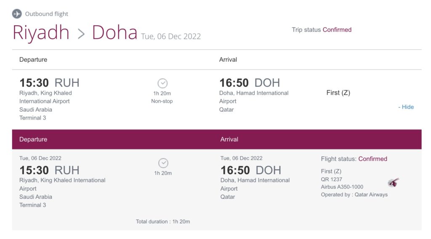Click the Qatar Airways oryx logo
Image resolution: width=431 pixels, height=239 pixels.
coord(393,183)
